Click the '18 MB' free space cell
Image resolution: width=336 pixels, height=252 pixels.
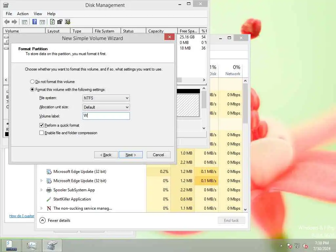(185, 48)
